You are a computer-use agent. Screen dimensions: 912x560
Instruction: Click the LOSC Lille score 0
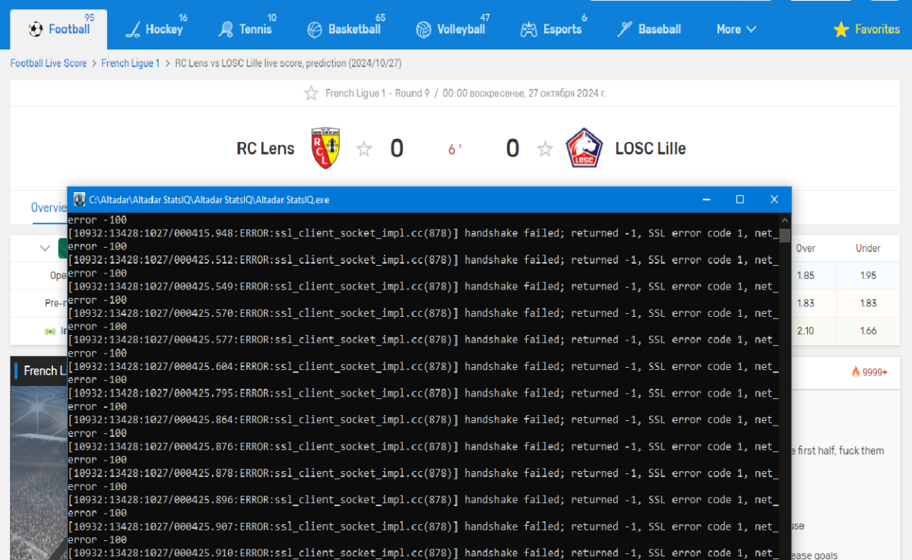coord(513,149)
